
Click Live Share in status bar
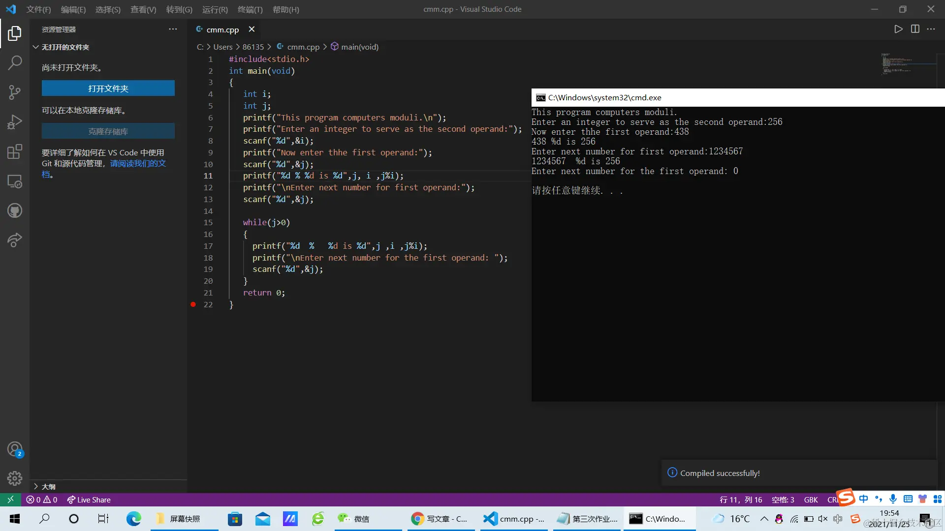point(89,500)
